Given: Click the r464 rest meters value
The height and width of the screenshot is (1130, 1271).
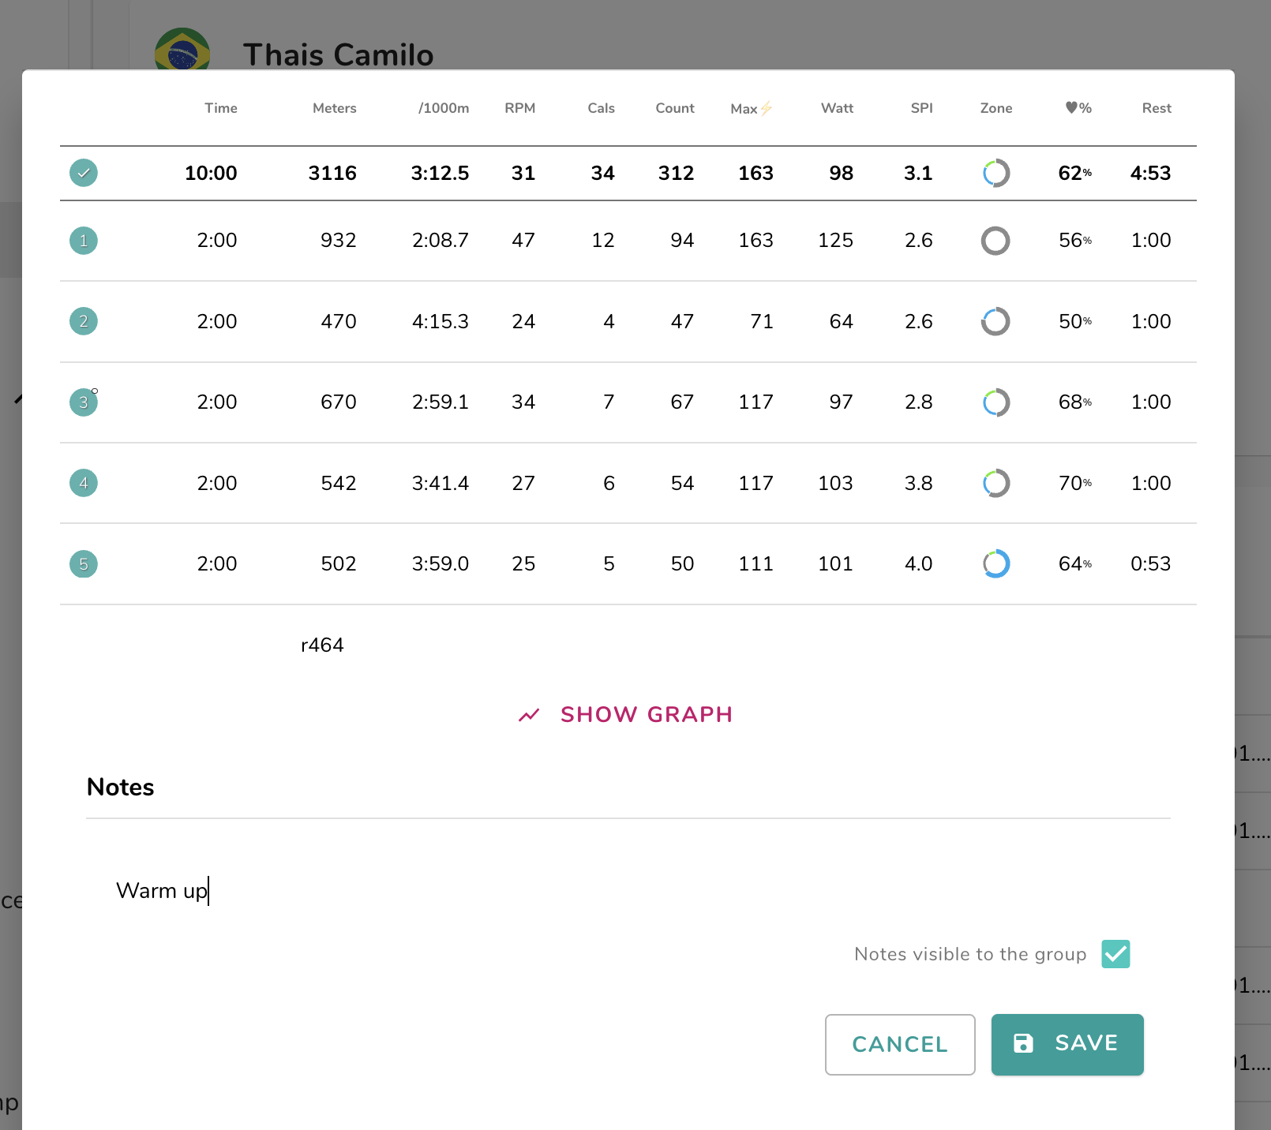Looking at the screenshot, I should coord(322,645).
